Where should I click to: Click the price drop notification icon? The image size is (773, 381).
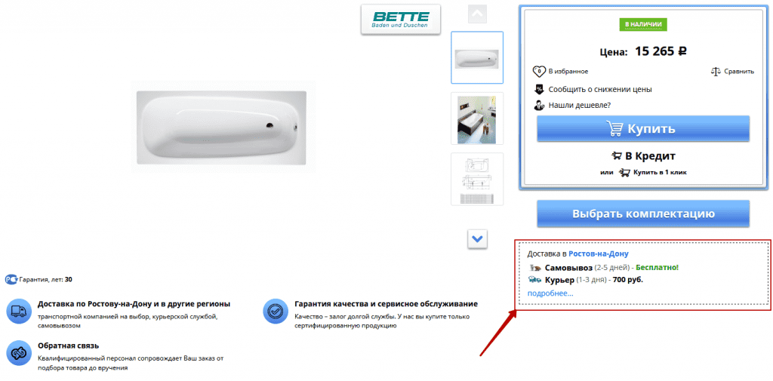pyautogui.click(x=539, y=90)
